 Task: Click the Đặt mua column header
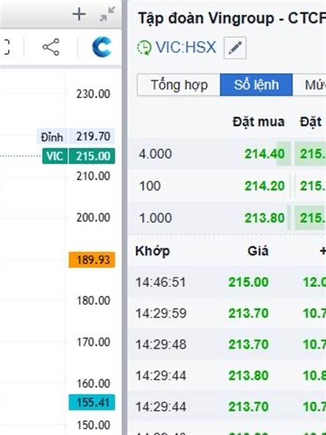click(x=259, y=122)
